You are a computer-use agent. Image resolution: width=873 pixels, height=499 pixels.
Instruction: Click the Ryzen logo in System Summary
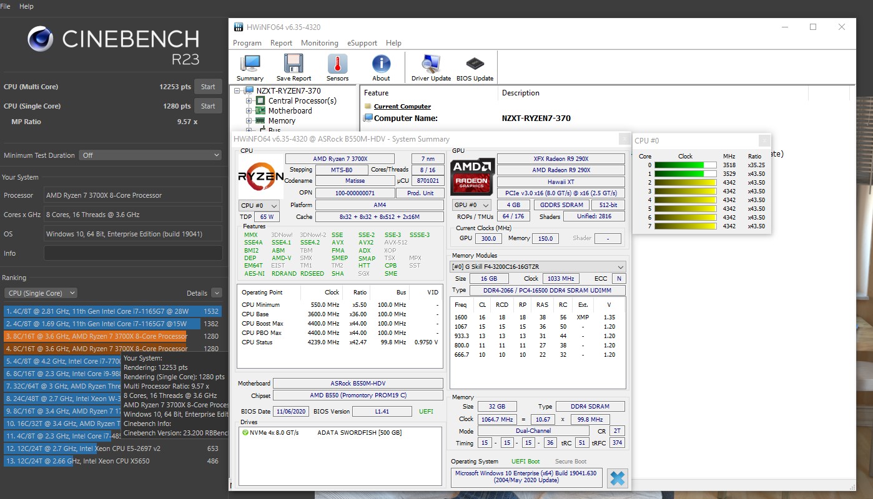coord(261,176)
